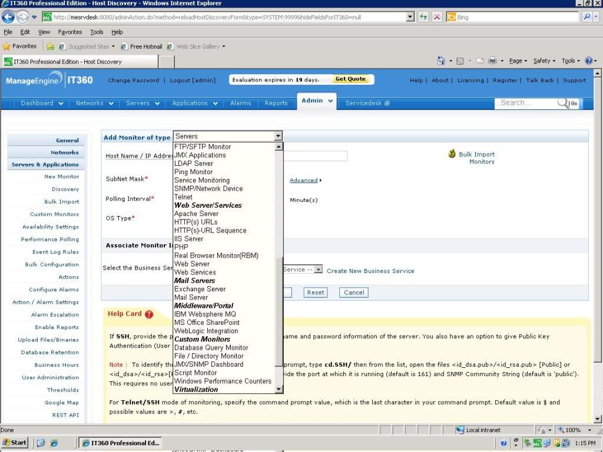Click the Bing search magnifier icon

[x=587, y=17]
